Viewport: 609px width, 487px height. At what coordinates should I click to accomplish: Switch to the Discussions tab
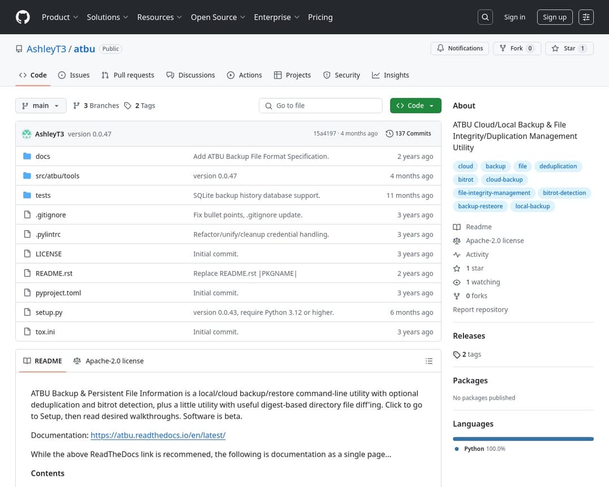point(191,75)
